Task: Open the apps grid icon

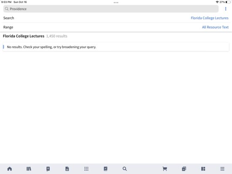Action: coord(86,169)
